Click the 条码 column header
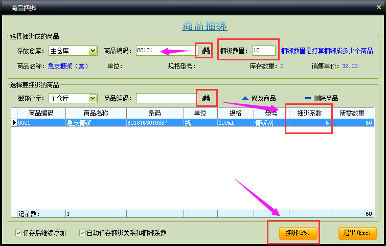This screenshot has width=386, height=246. (x=155, y=113)
